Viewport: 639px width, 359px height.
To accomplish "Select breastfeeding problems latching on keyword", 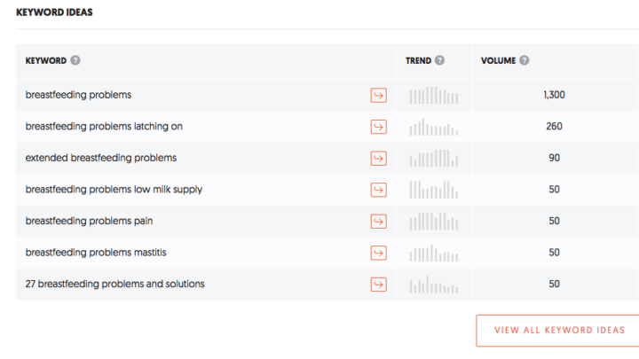I will (x=104, y=126).
